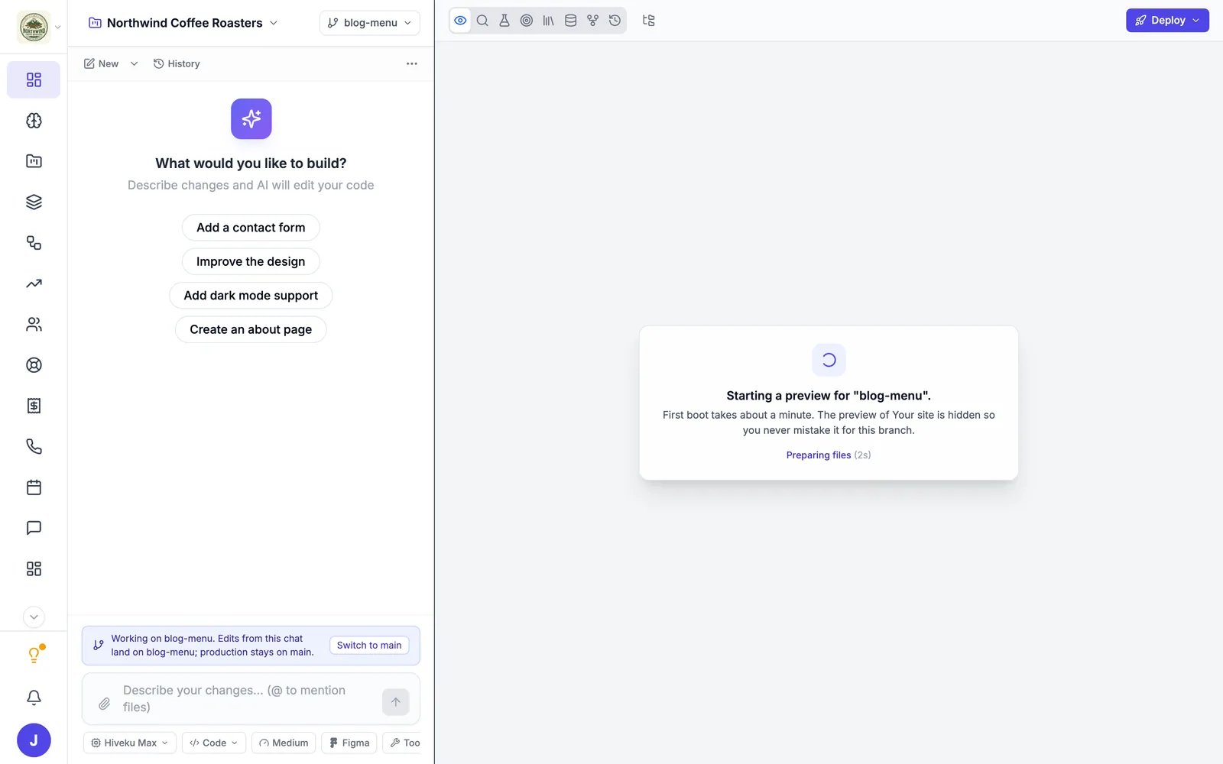Start a New chat

tap(102, 63)
